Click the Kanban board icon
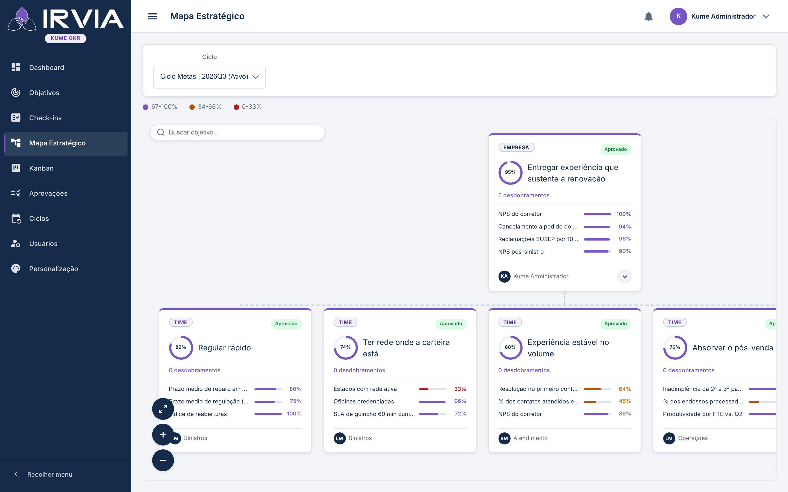This screenshot has width=788, height=492. (x=16, y=168)
